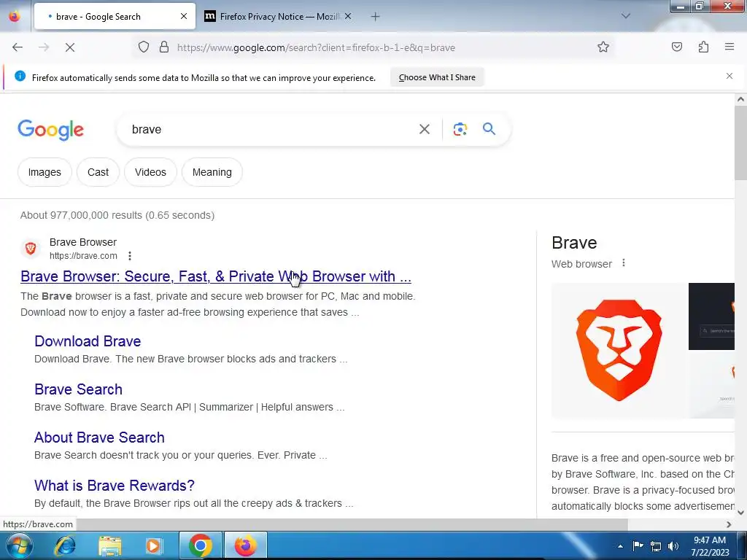Stop loading the page
747x560 pixels.
tap(70, 47)
